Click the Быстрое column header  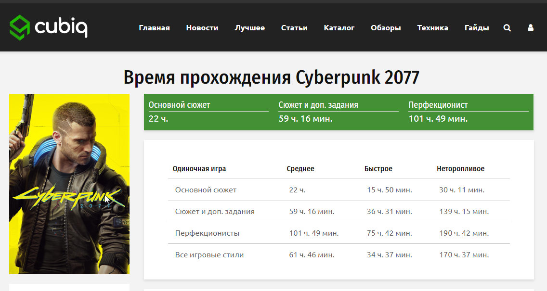click(x=378, y=169)
